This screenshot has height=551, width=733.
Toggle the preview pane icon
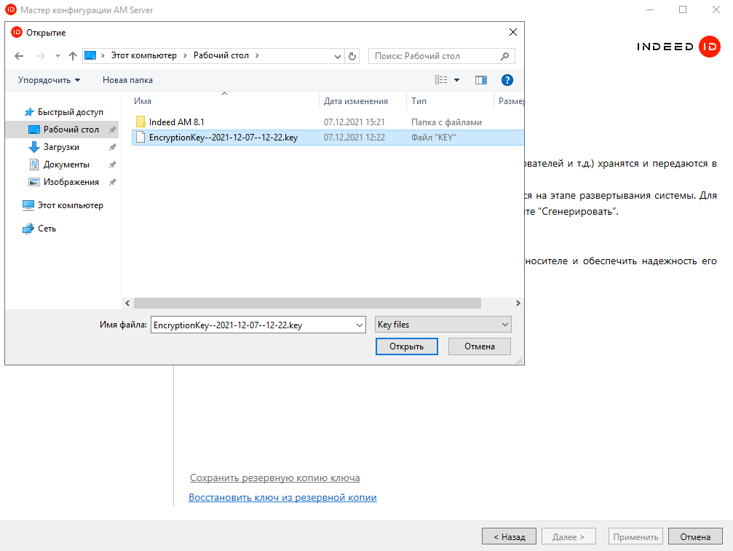click(x=480, y=80)
